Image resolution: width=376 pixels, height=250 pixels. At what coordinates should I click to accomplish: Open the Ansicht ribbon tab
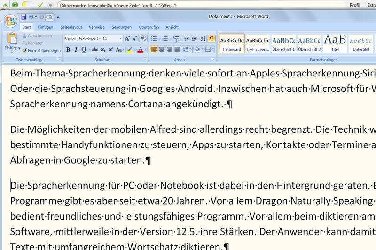pos(172,27)
